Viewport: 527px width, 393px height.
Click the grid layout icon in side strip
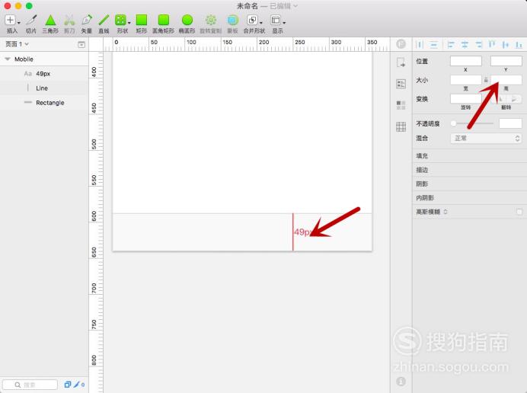coord(401,126)
